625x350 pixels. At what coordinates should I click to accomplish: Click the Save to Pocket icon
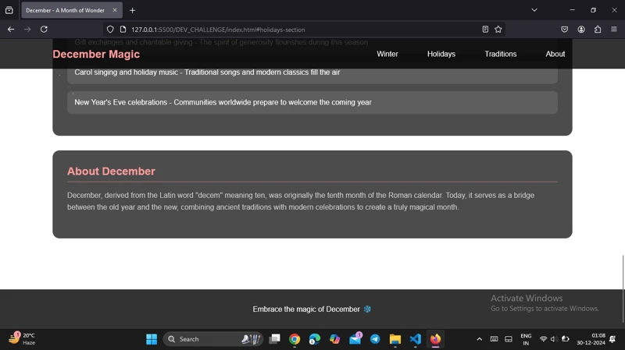coord(564,30)
